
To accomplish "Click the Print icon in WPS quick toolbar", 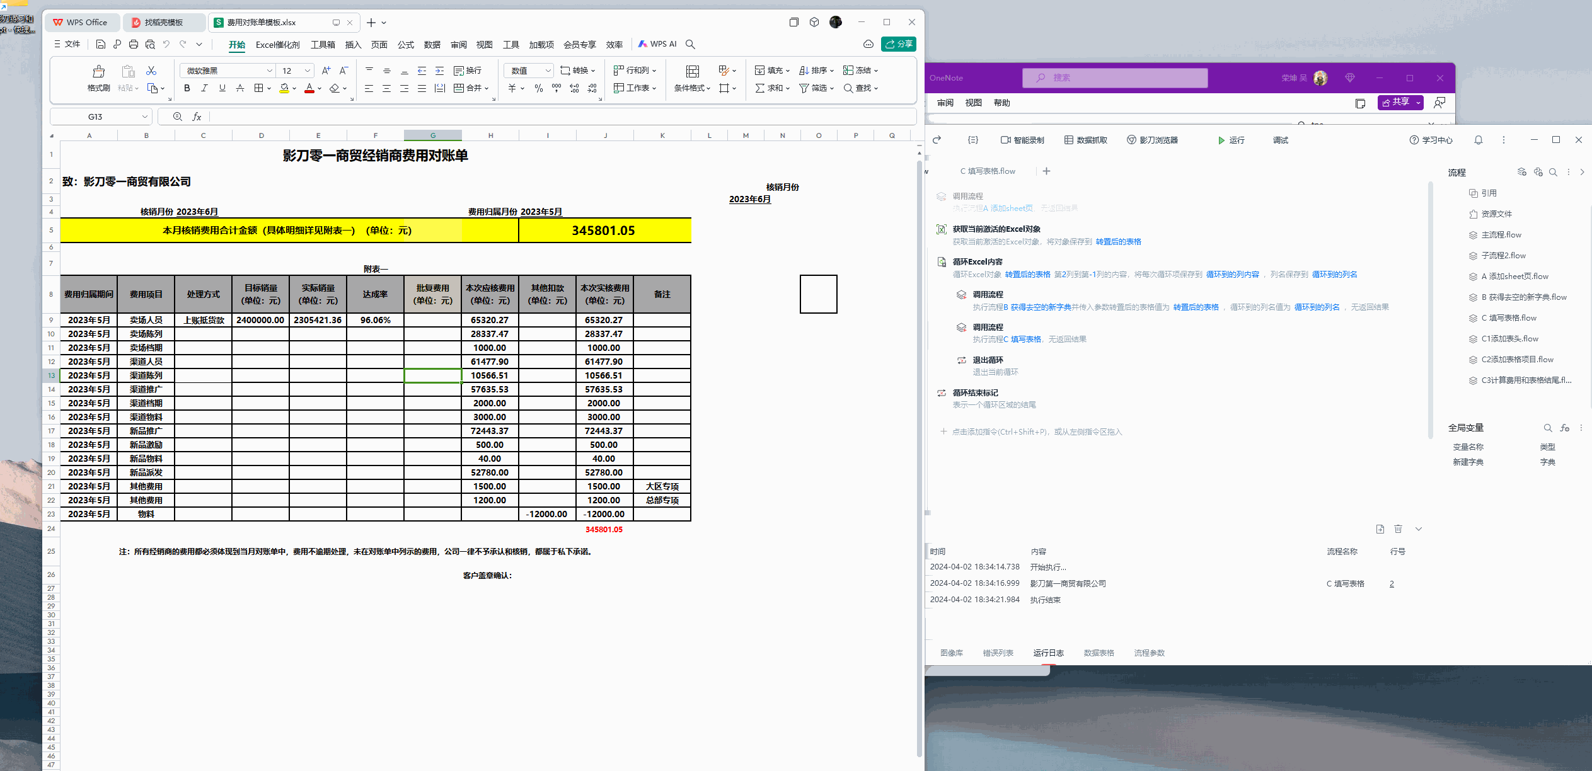I will [x=134, y=44].
